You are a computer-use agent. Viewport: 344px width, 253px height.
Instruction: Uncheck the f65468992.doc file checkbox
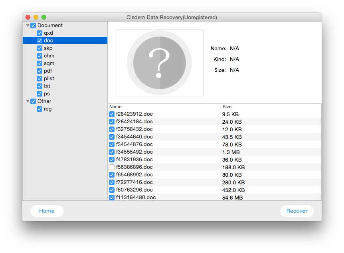pos(112,175)
